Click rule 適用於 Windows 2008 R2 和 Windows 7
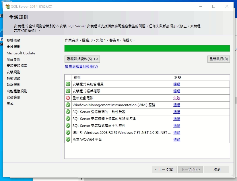 122,133
